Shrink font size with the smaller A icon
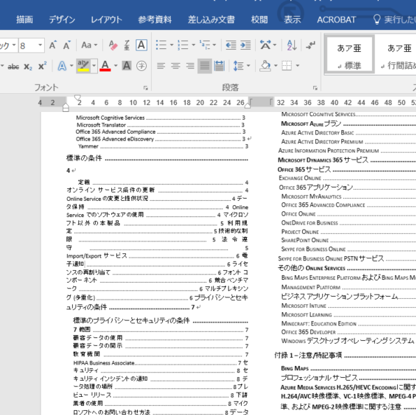The image size is (416, 415). 66,45
